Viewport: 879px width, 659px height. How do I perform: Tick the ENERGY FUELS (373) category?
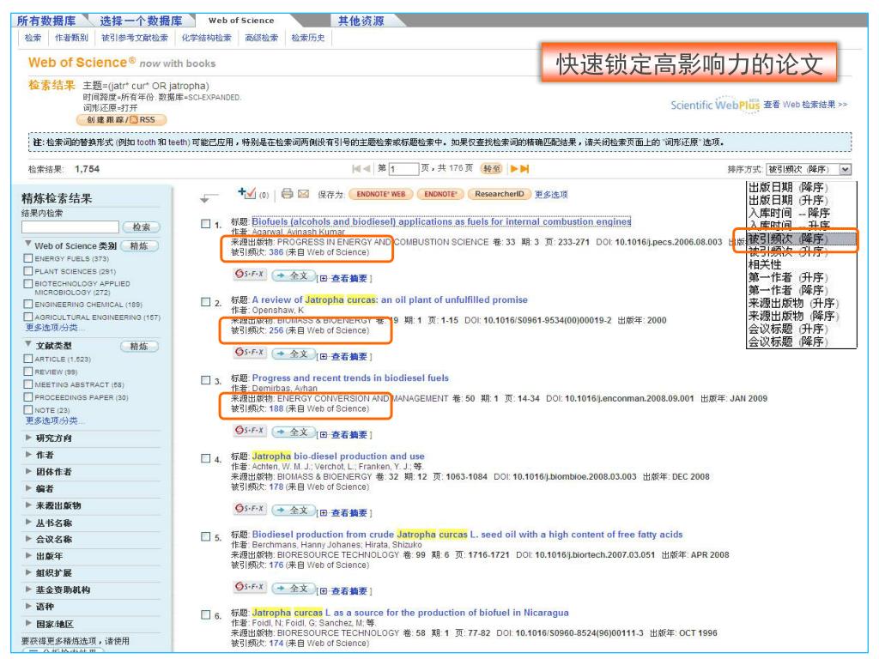28,258
